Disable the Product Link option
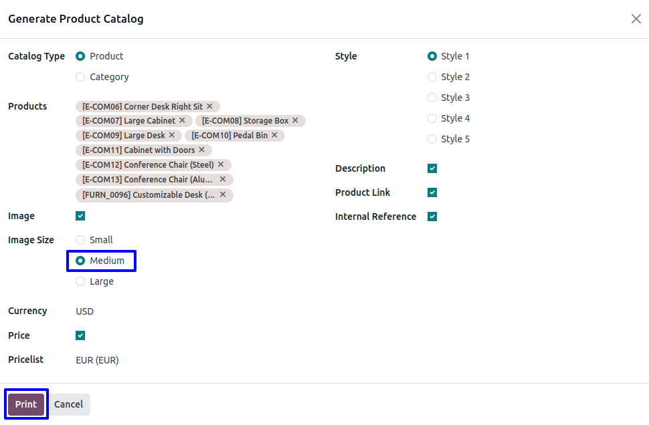This screenshot has width=649, height=425. coord(432,192)
